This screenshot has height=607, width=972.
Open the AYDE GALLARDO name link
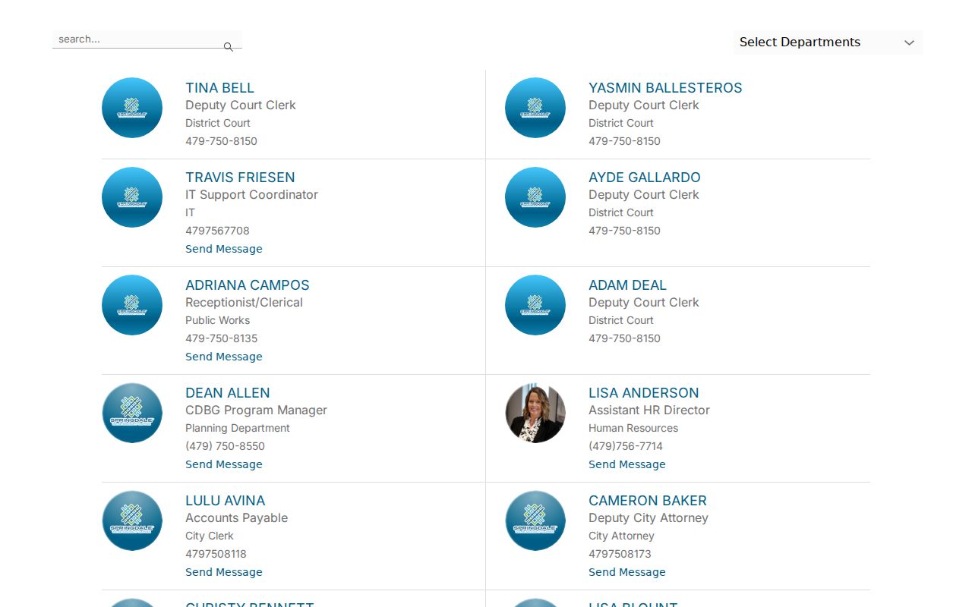[645, 178]
